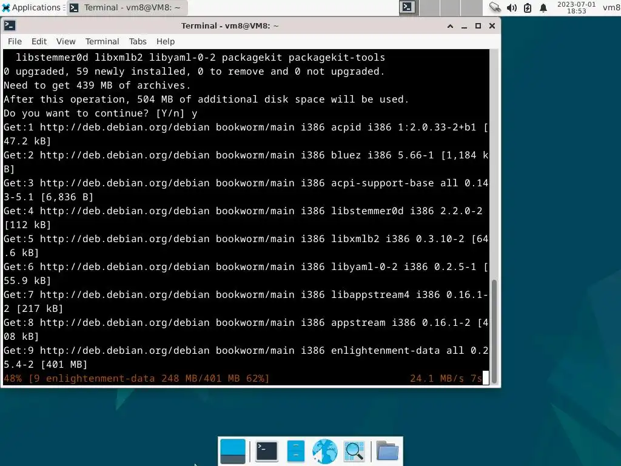Click the 'Get:8' appstream package line
Image resolution: width=621 pixels, height=466 pixels.
pos(246,329)
